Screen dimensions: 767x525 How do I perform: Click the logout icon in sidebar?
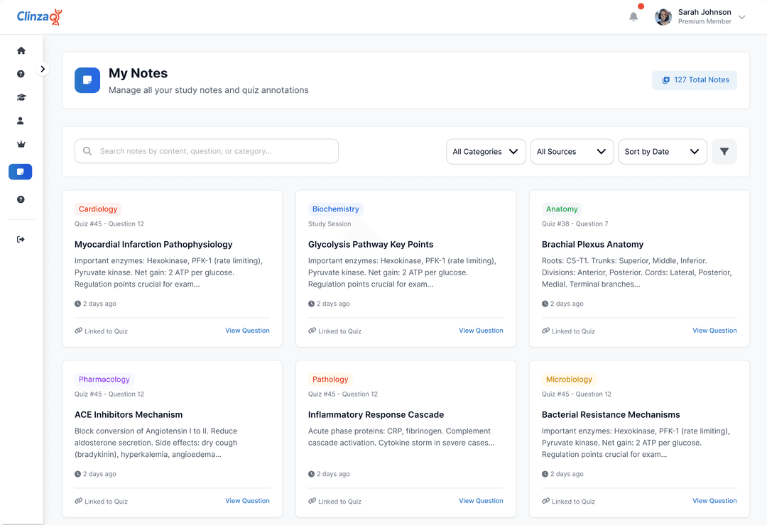pyautogui.click(x=21, y=240)
